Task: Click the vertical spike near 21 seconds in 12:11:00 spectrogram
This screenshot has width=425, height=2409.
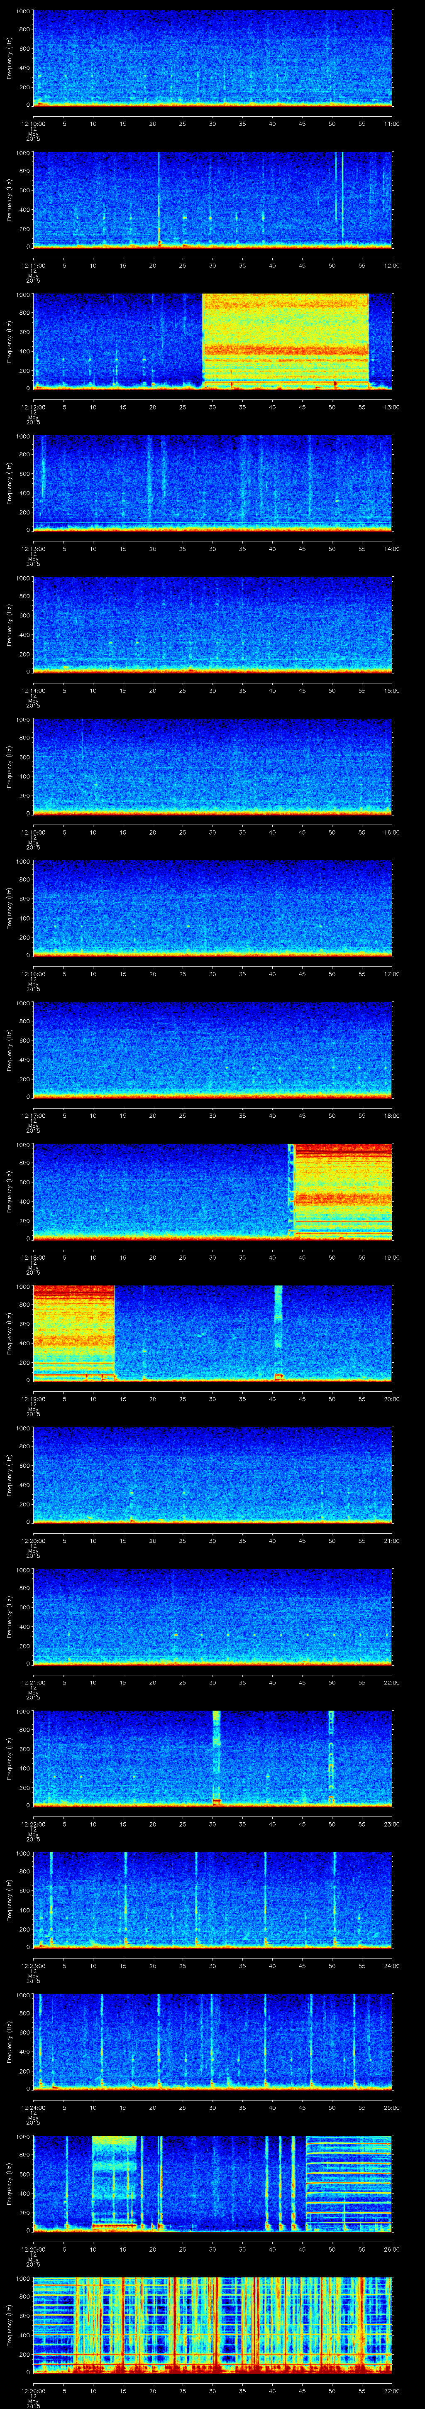Action: 159,199
